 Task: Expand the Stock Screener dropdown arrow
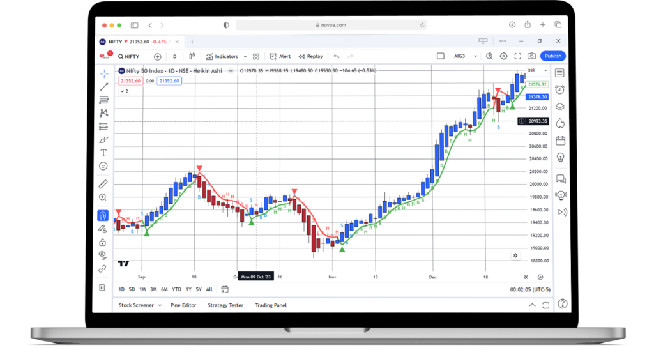(160, 305)
